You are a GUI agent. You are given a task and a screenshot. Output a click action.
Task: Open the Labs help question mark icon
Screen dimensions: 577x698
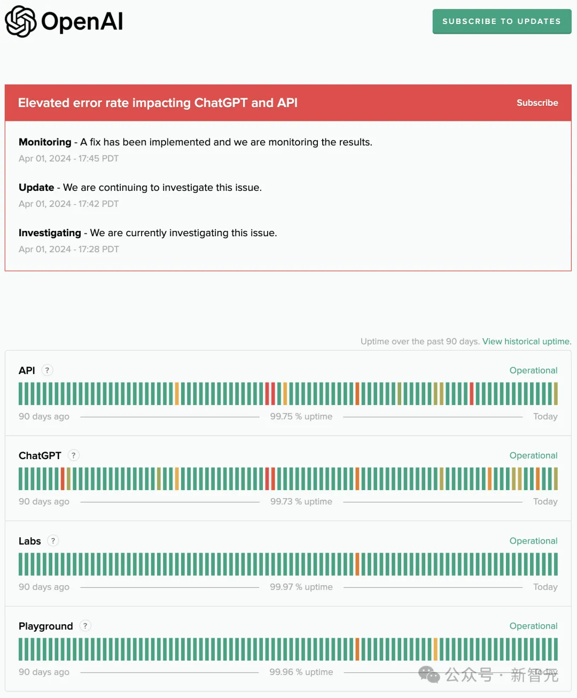pos(53,541)
